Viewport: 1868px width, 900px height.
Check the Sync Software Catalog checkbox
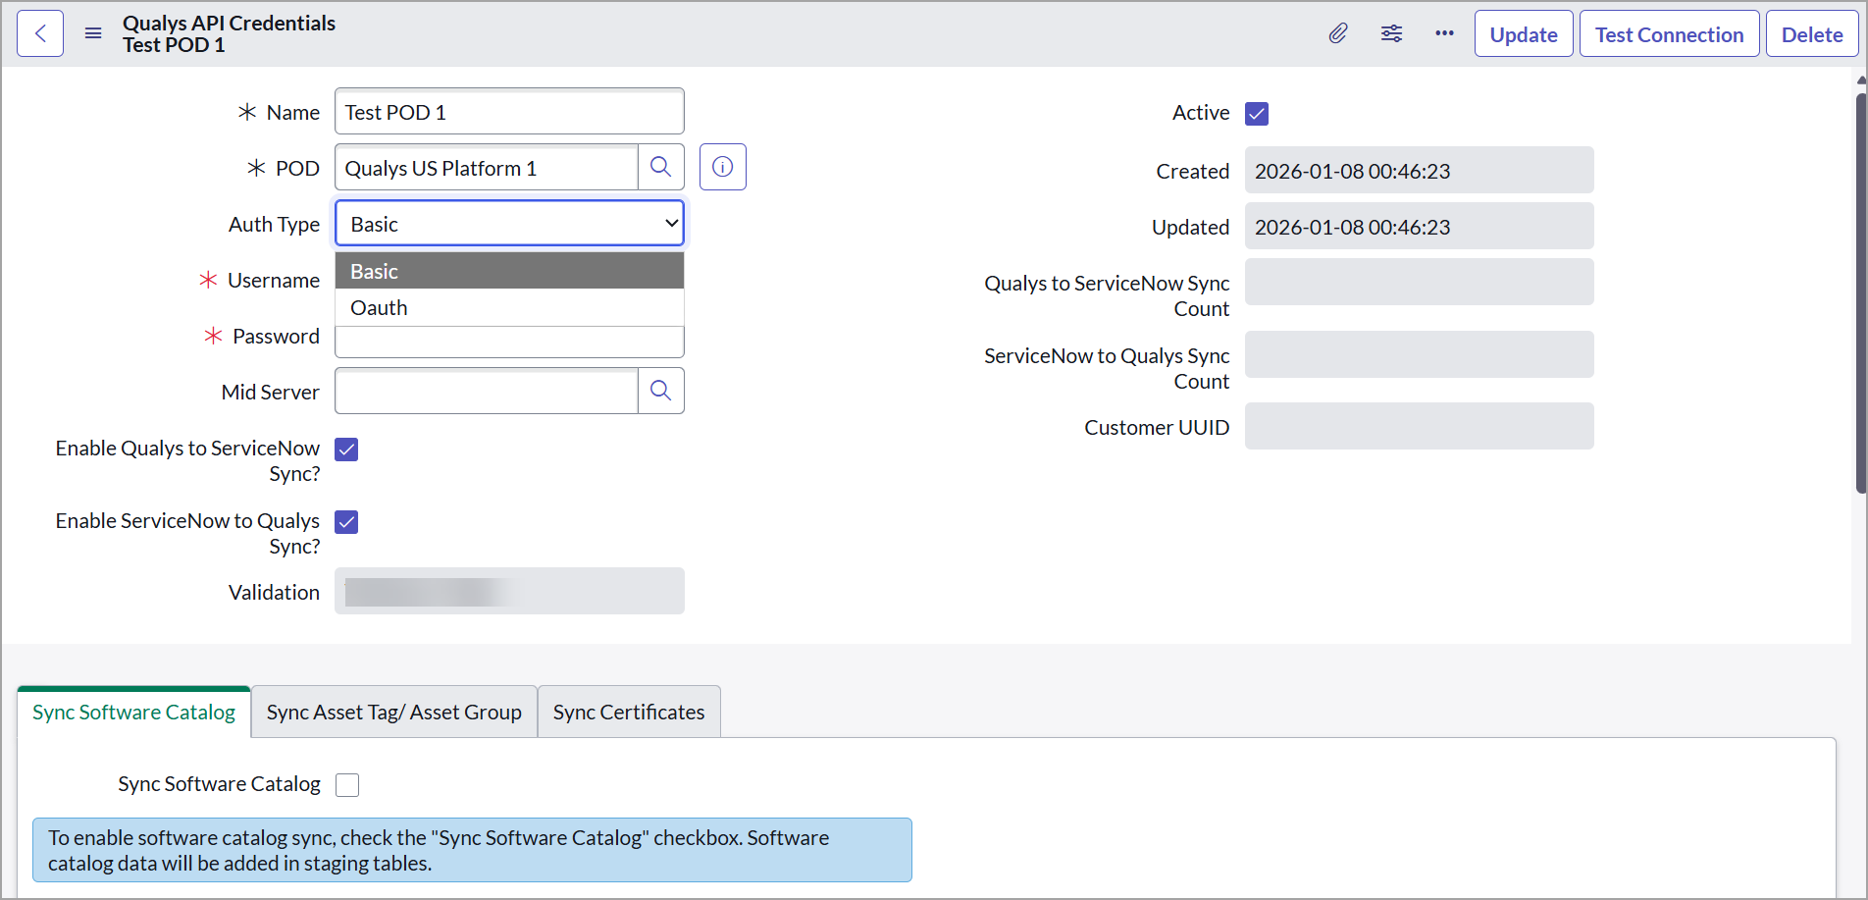(347, 785)
